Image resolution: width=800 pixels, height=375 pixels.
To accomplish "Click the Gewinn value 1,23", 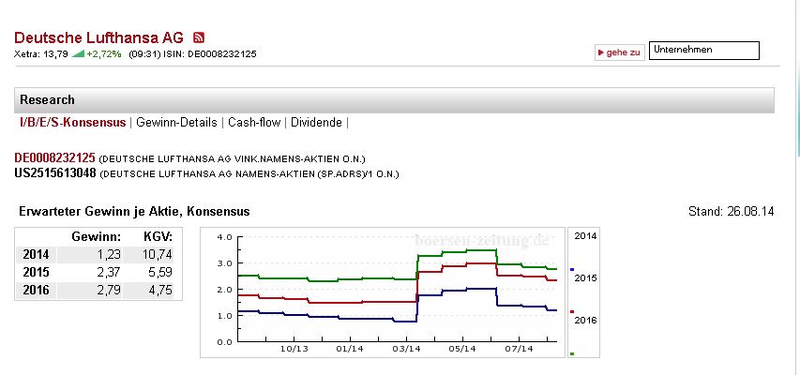I will [109, 255].
